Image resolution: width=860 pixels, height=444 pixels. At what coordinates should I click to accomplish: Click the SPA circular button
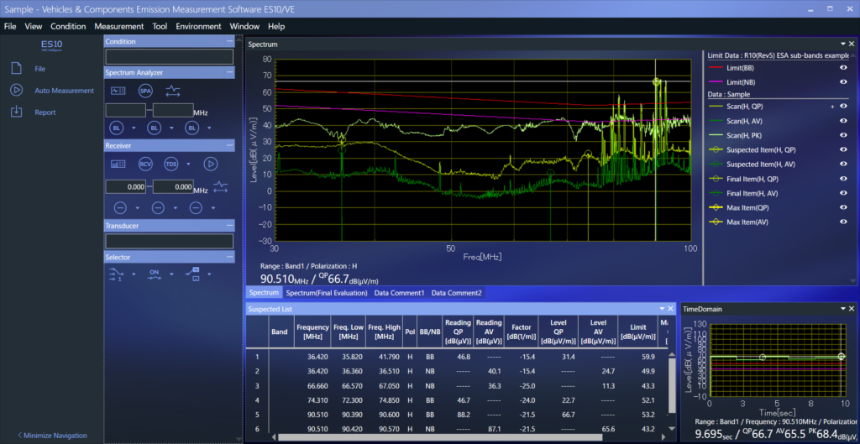point(145,91)
